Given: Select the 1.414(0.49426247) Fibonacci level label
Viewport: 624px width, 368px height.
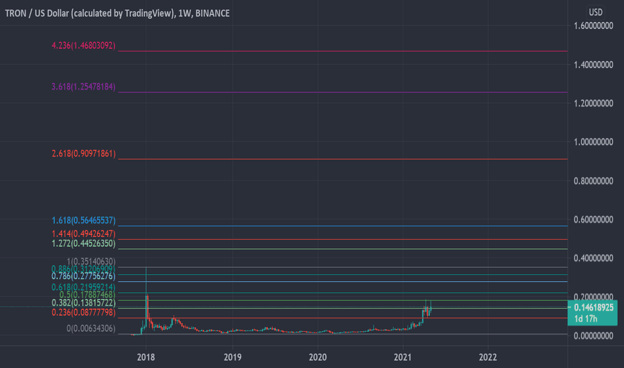Looking at the screenshot, I should (x=84, y=234).
